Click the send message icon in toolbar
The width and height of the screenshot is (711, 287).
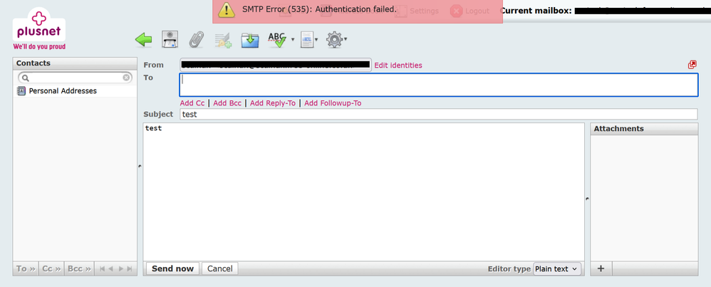(x=170, y=40)
